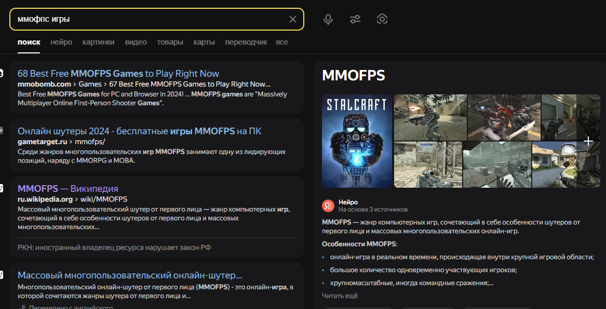Click the "Особенности MMOFPS:" subheading
The height and width of the screenshot is (309, 606).
pos(359,244)
